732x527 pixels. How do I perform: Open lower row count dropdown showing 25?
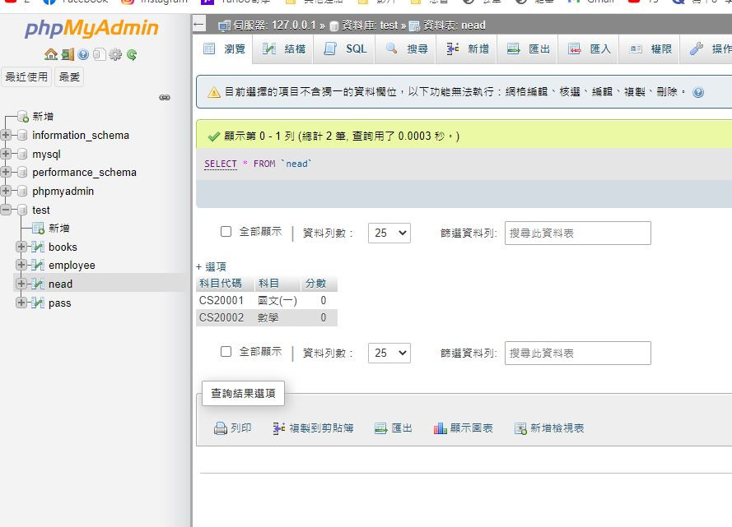[x=389, y=354]
